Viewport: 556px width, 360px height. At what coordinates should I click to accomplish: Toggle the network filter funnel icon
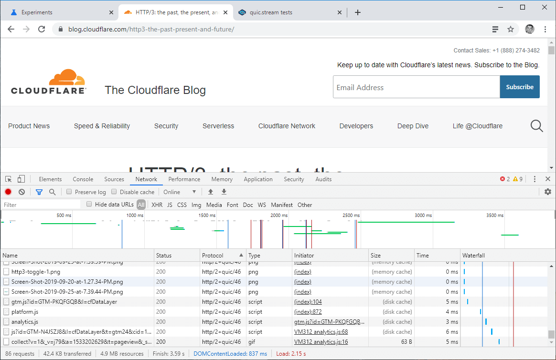coord(39,192)
